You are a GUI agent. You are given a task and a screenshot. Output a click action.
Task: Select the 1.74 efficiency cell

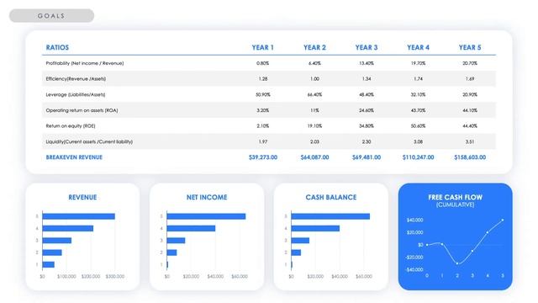(x=419, y=78)
